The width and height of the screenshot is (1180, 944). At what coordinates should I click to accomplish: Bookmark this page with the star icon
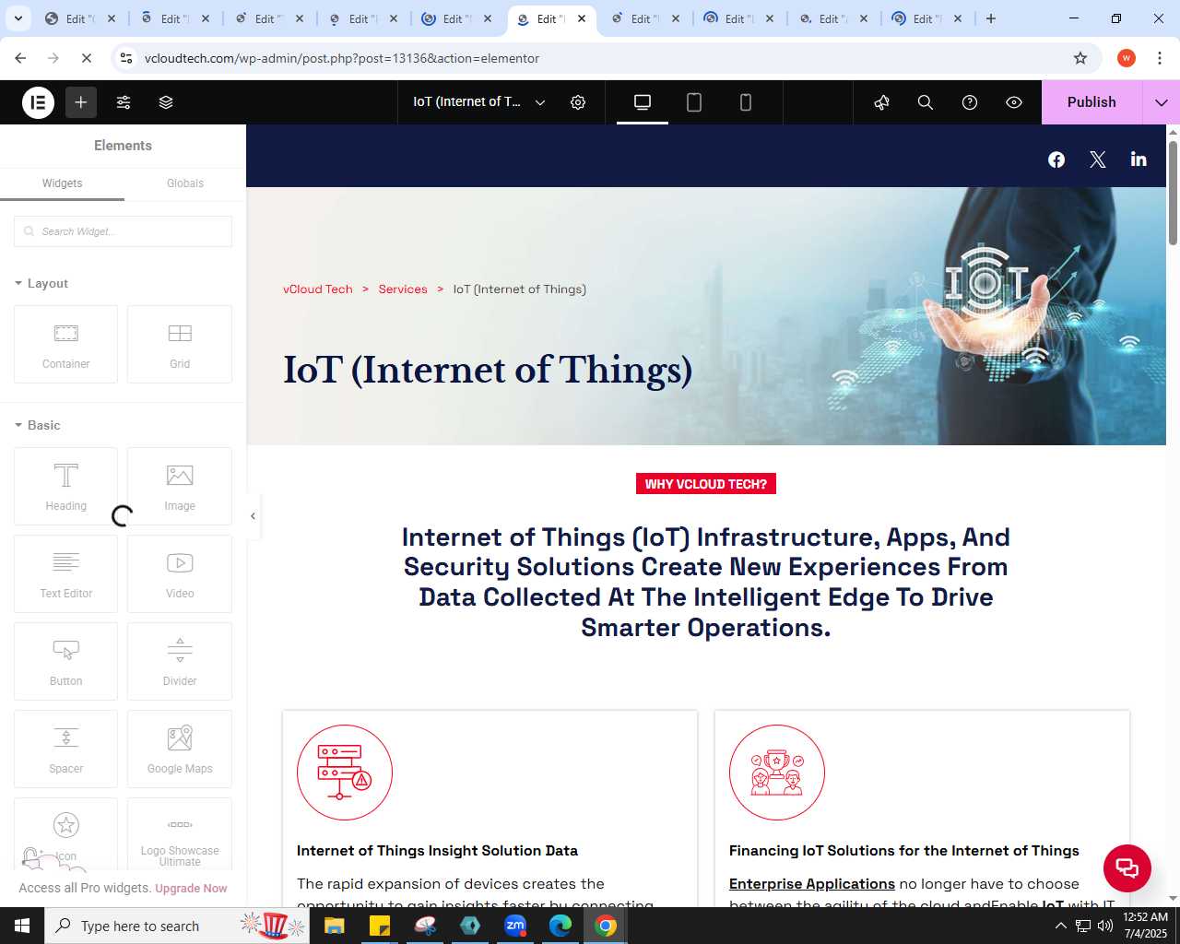(x=1080, y=58)
